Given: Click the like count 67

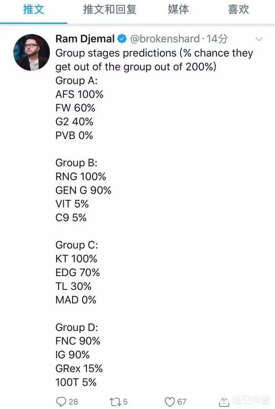Looking at the screenshot, I should 182,402.
